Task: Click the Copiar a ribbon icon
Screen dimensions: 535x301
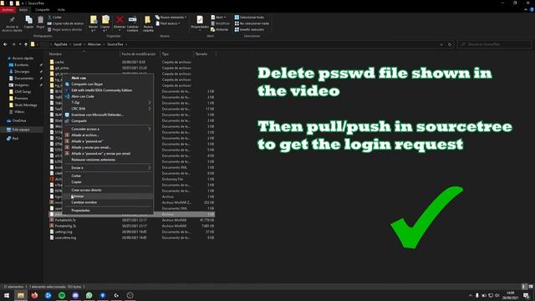Action: coord(105,20)
